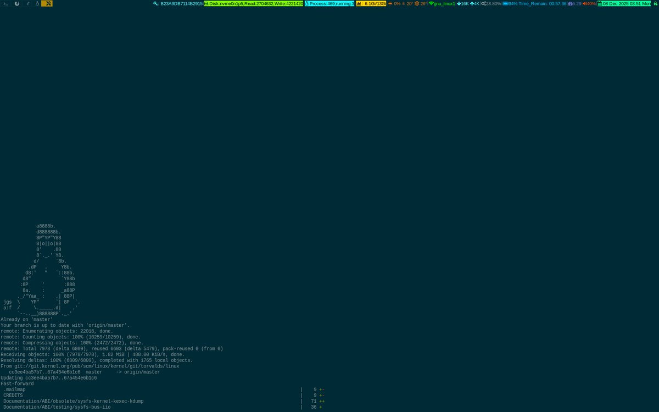Click the "Fast-forward" line
659x412 pixels.
(x=17, y=383)
